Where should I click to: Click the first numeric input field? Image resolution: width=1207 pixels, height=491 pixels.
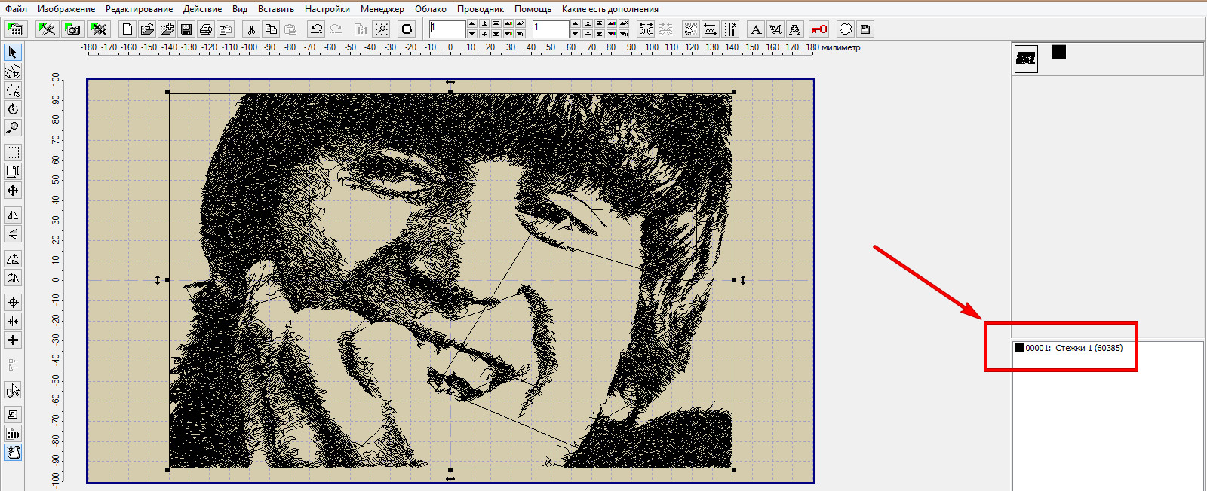(447, 29)
